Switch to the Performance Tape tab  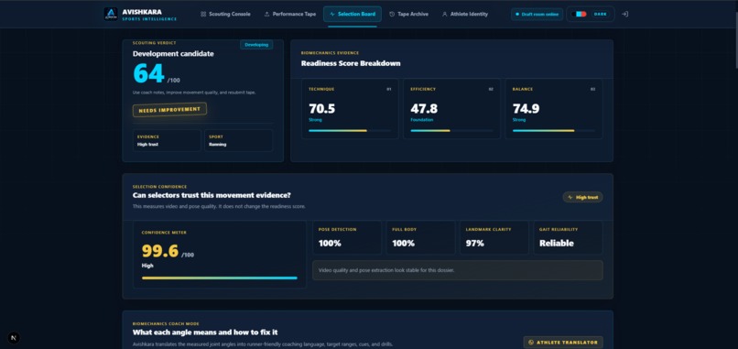290,14
